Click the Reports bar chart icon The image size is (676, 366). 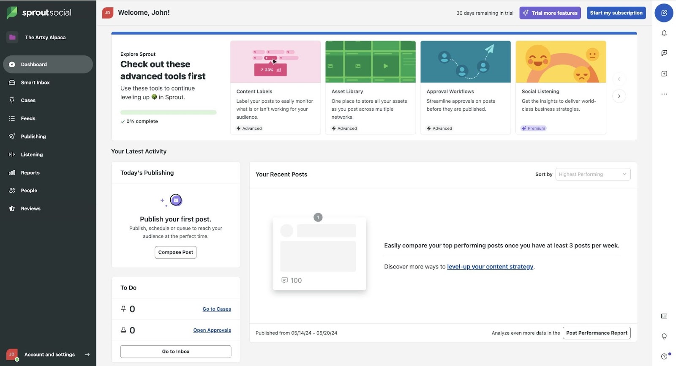12,172
